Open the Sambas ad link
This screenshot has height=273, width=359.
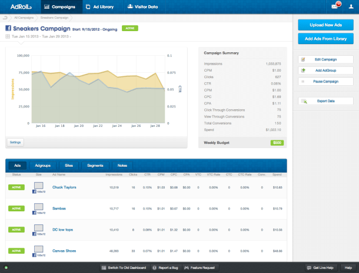pos(59,208)
